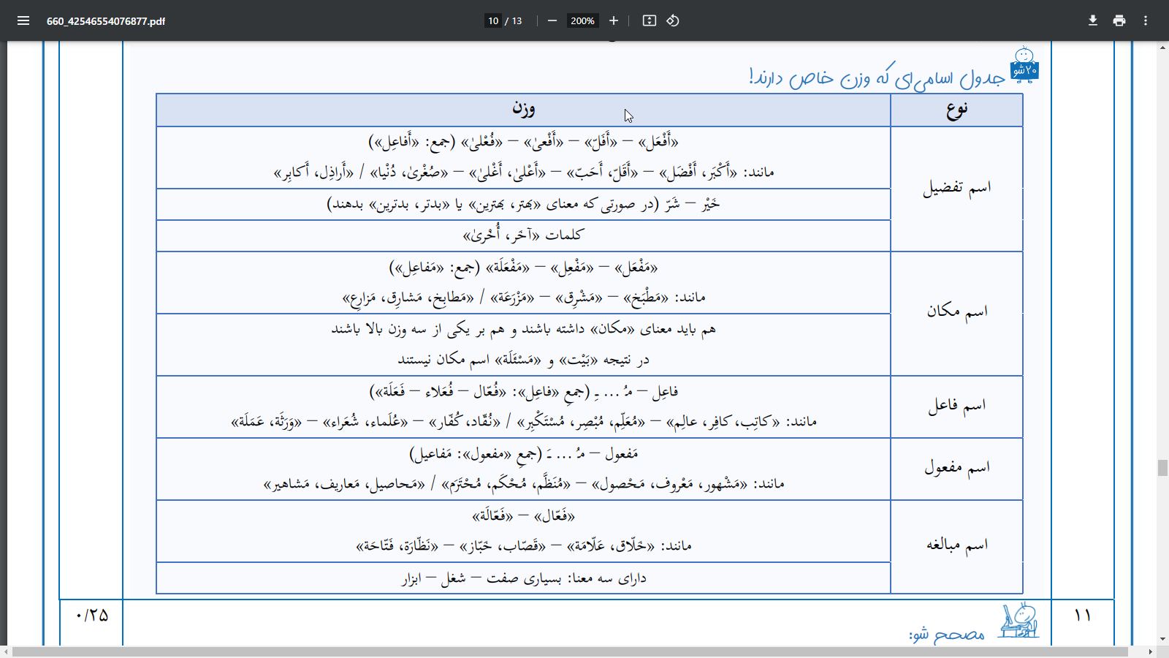Click the zoom out minus button

pyautogui.click(x=552, y=20)
